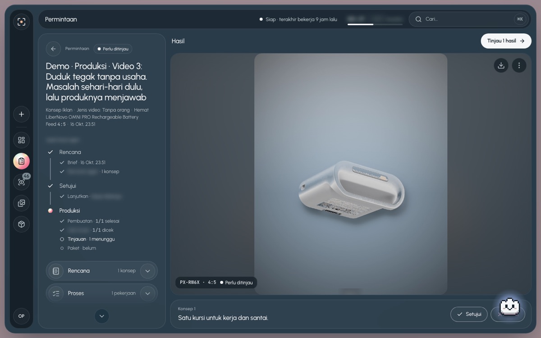The width and height of the screenshot is (541, 338).
Task: Click the Permintaan page title
Action: pos(61,19)
